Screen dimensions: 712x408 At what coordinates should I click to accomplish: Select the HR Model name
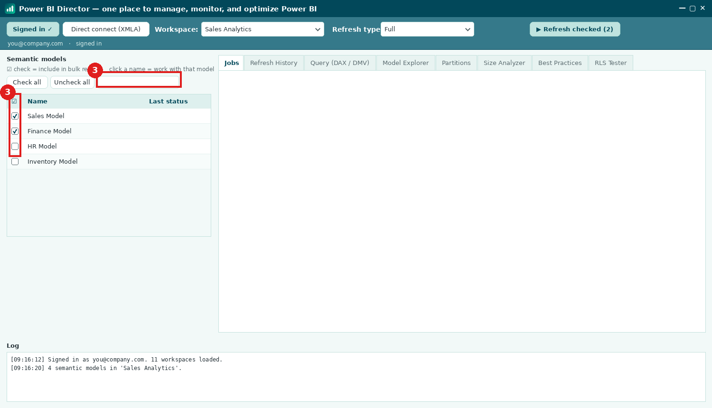tap(42, 147)
